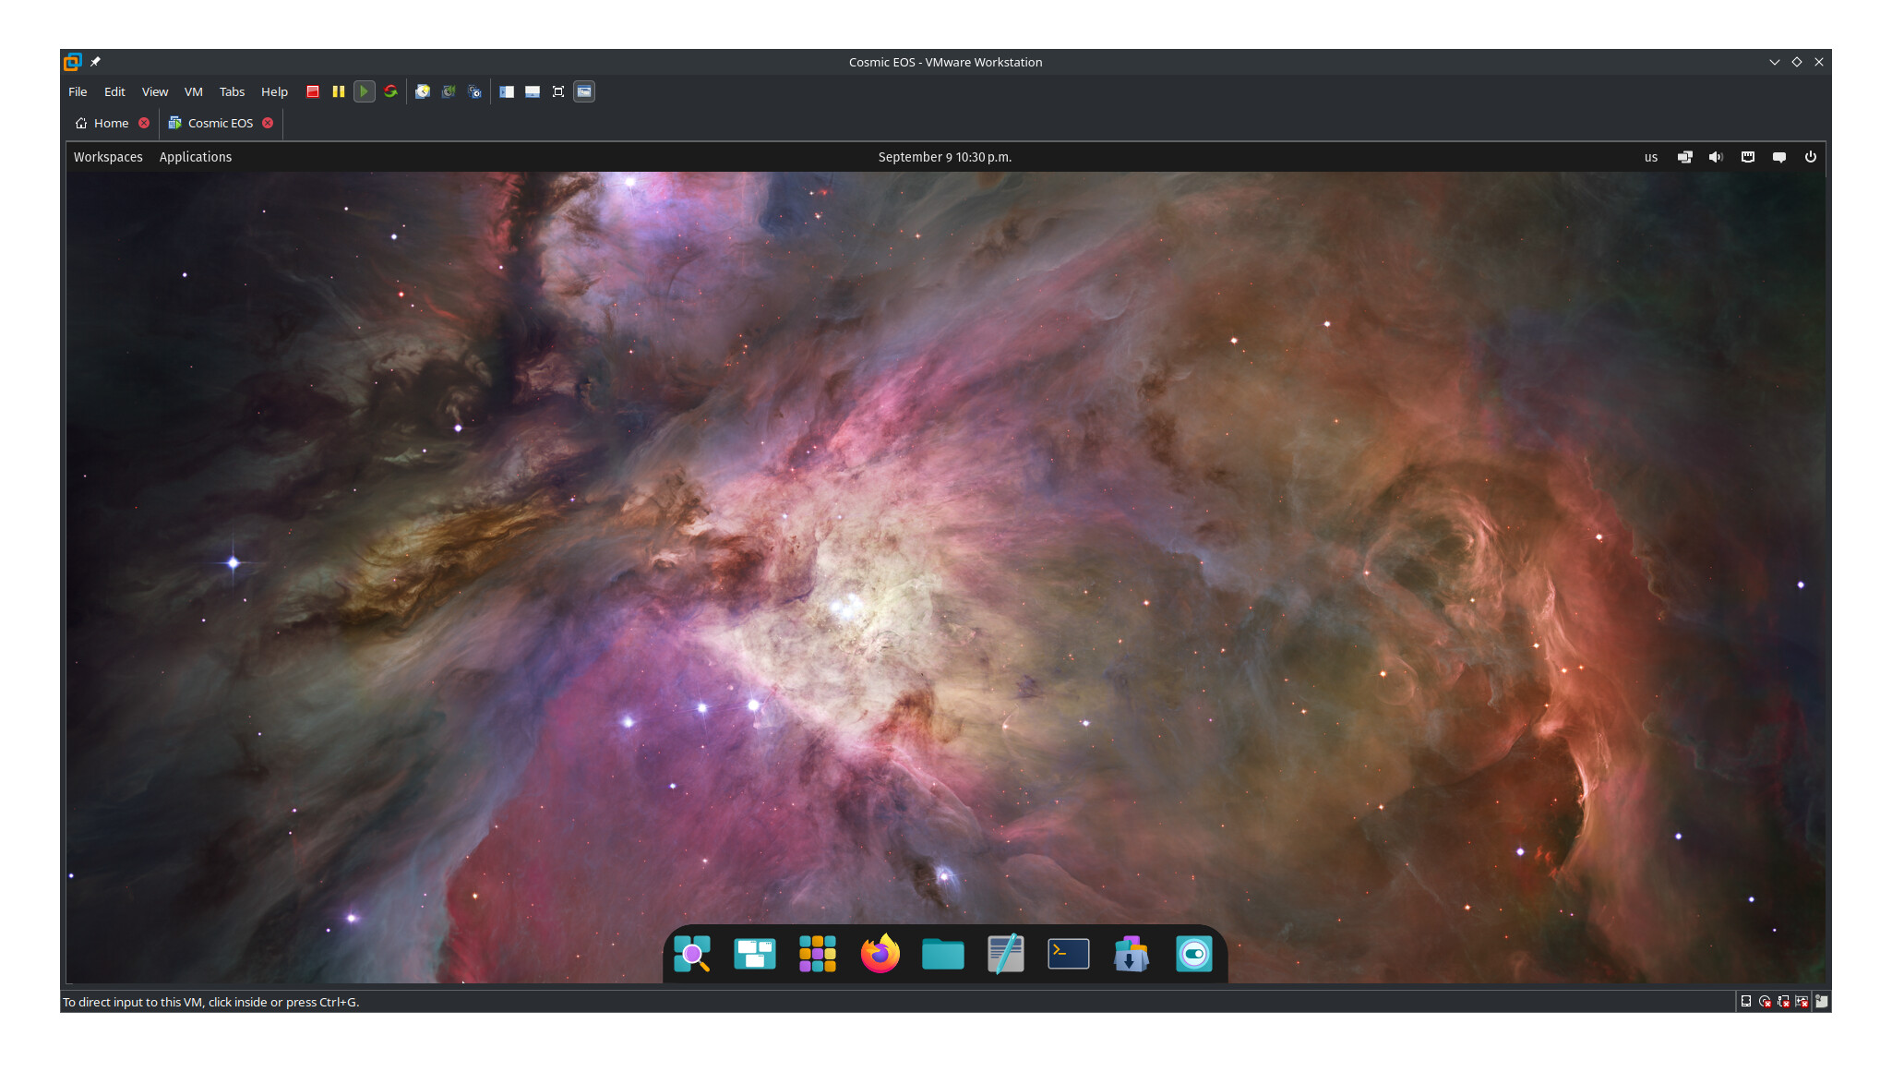Image resolution: width=1892 pixels, height=1084 pixels.
Task: Click the yellow Suspend VM icon
Action: (x=339, y=91)
